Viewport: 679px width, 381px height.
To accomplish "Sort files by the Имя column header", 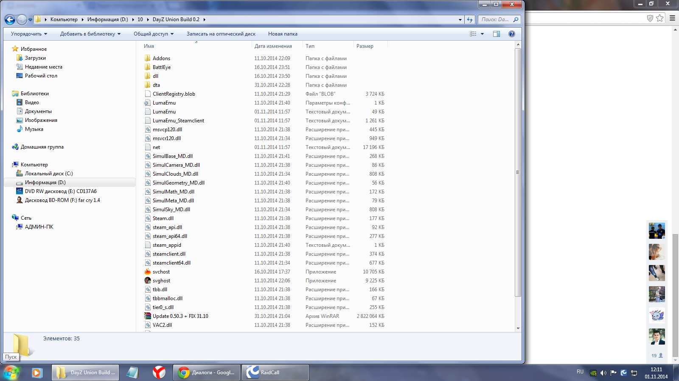I will (x=149, y=46).
